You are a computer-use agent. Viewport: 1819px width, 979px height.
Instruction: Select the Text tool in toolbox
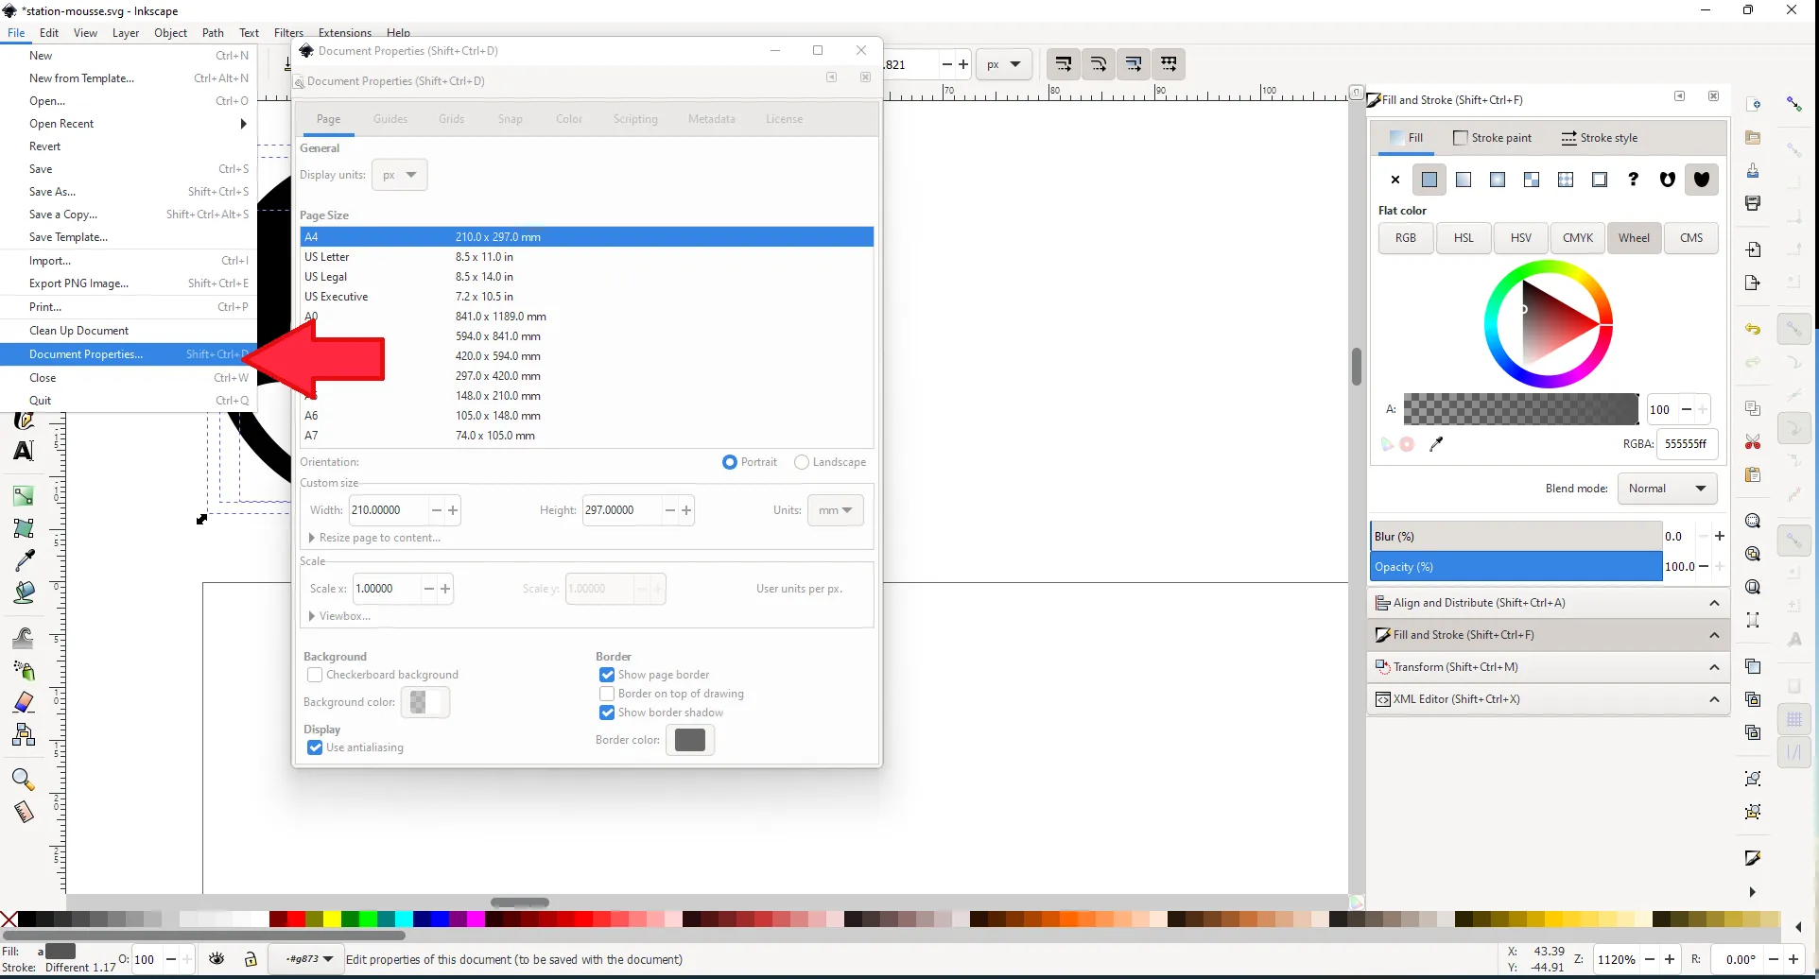pyautogui.click(x=24, y=451)
